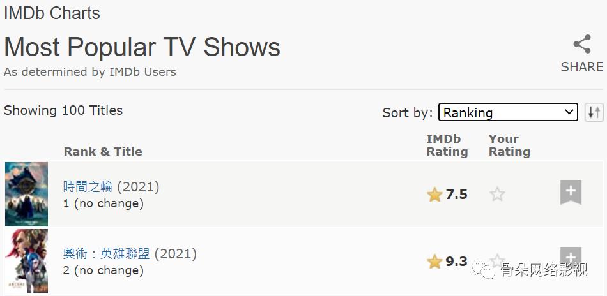This screenshot has height=296, width=607.
Task: Open the 時間之輪 title link
Action: 88,186
